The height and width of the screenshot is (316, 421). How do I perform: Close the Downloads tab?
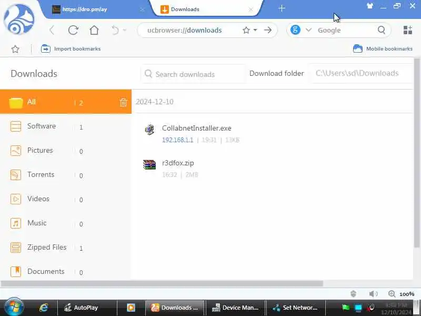click(250, 9)
